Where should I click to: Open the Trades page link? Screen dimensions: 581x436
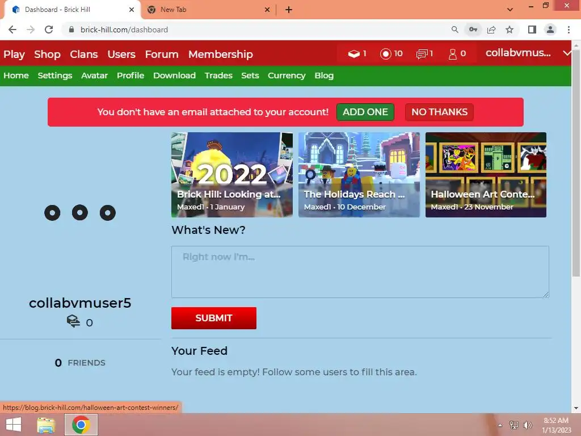[x=218, y=76]
